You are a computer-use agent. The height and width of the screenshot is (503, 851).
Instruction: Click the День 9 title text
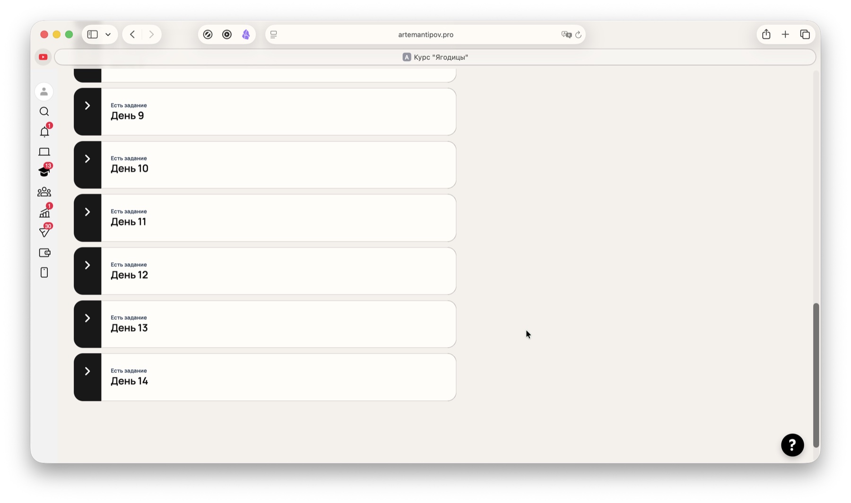127,116
